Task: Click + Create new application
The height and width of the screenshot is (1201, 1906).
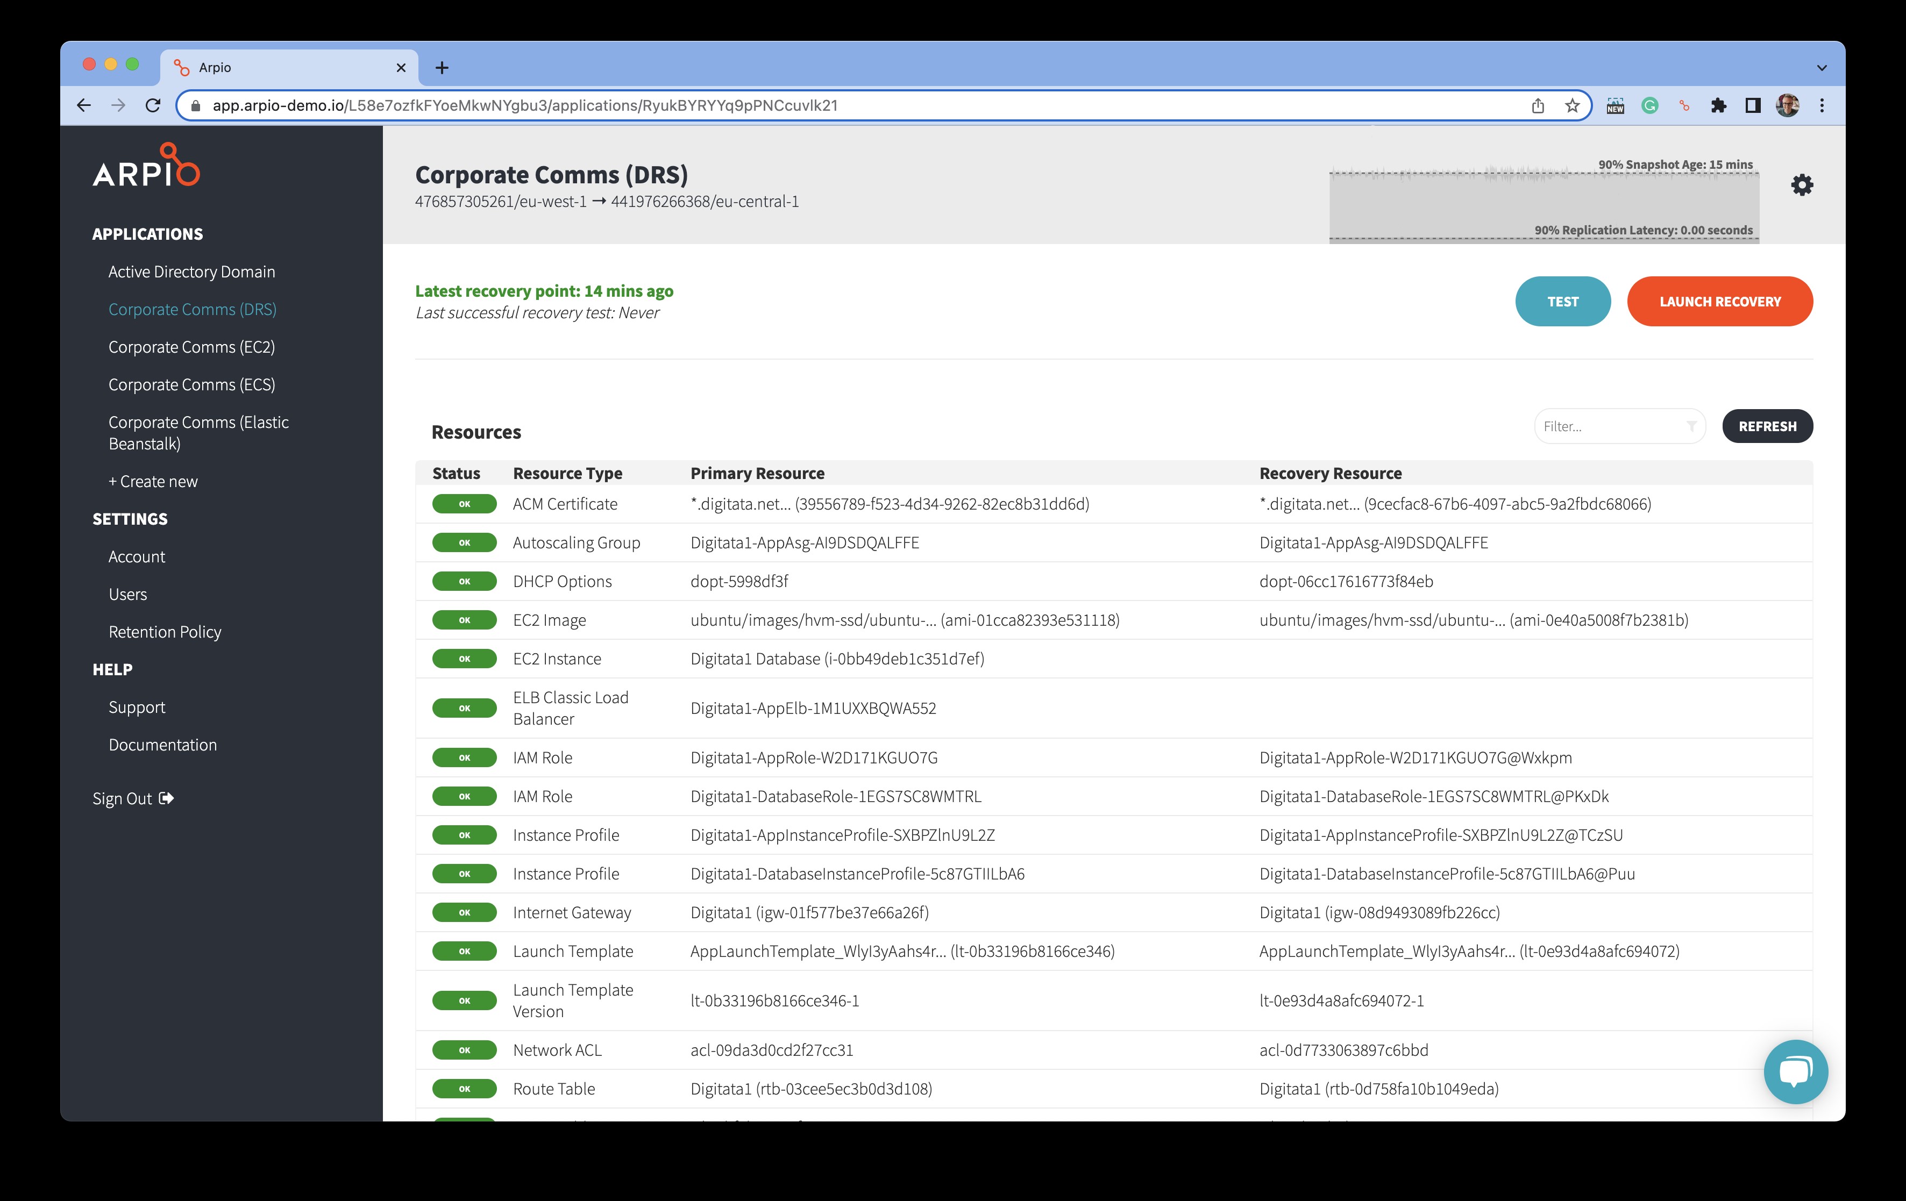Action: point(153,481)
